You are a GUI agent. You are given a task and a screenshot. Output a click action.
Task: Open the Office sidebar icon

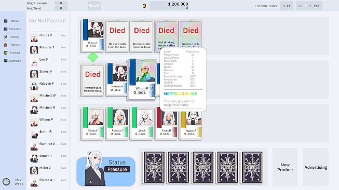click(6, 21)
